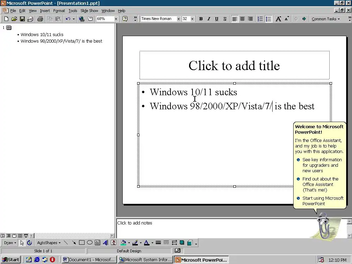Demote the bullet with the green arrow
The height and width of the screenshot is (264, 352).
tap(304, 19)
